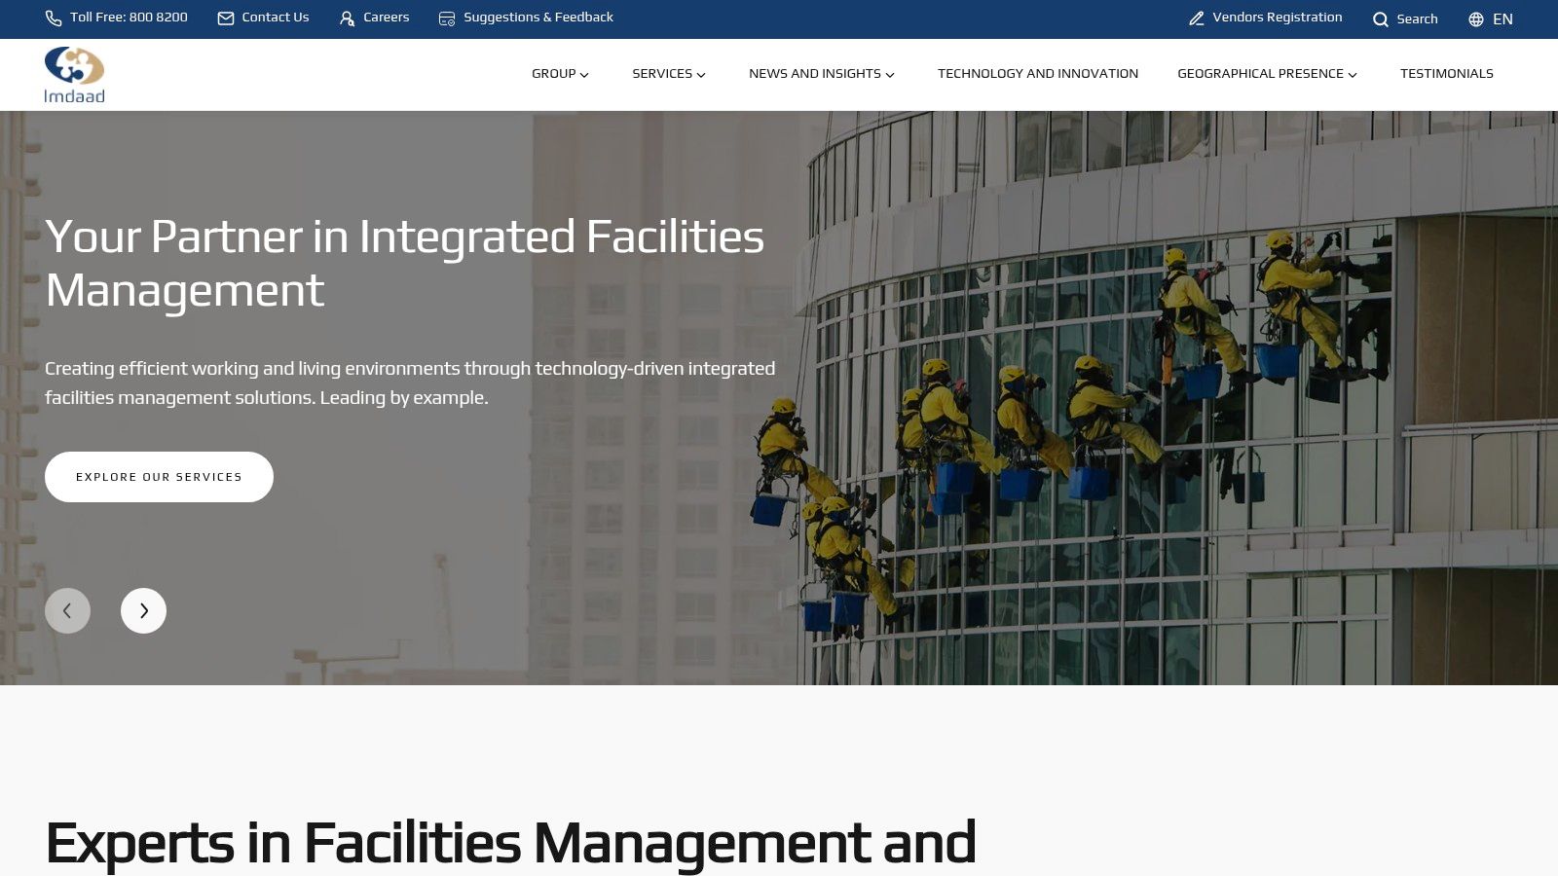The height and width of the screenshot is (876, 1558).
Task: Advance to next slide with right arrow
Action: (x=143, y=611)
